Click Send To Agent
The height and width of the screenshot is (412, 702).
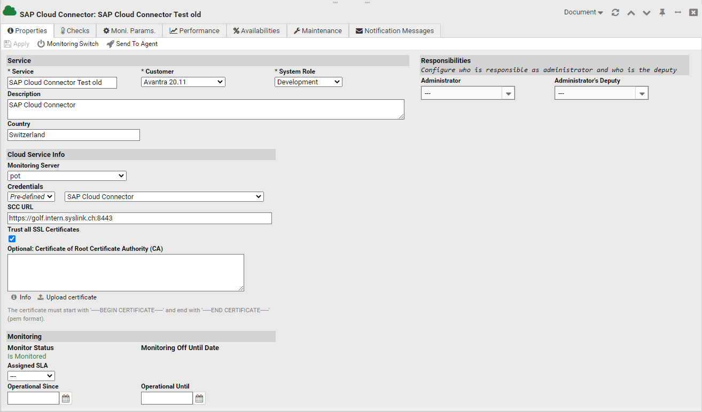132,44
